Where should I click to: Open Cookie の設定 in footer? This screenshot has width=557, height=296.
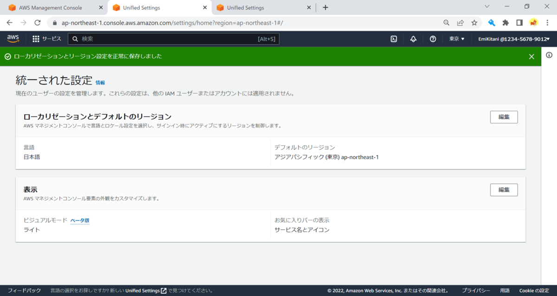(534, 290)
